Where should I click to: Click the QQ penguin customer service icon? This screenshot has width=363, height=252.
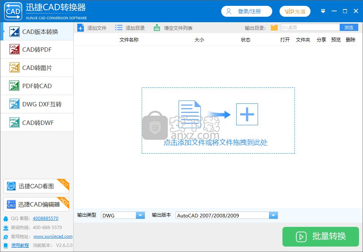[x=6, y=218]
